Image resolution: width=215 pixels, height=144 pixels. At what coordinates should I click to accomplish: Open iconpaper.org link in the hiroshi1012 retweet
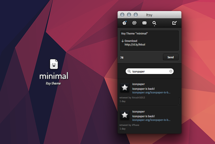pyautogui.click(x=151, y=92)
